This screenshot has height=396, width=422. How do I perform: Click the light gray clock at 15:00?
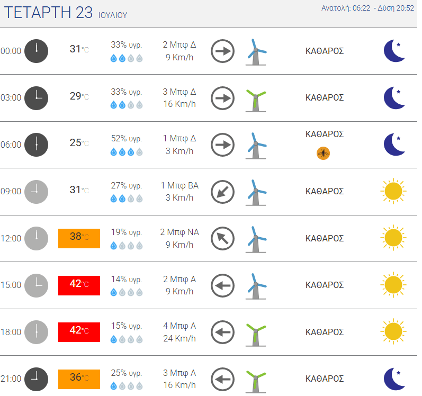[37, 285]
